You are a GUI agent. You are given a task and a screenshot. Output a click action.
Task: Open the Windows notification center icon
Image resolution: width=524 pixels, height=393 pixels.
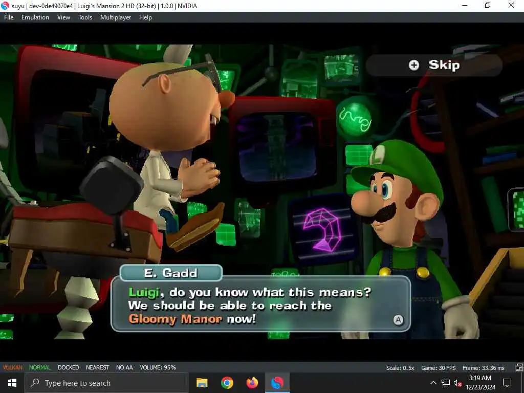pyautogui.click(x=507, y=383)
